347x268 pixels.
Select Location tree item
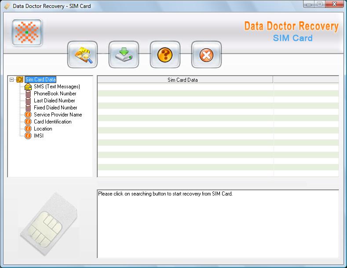coord(43,129)
